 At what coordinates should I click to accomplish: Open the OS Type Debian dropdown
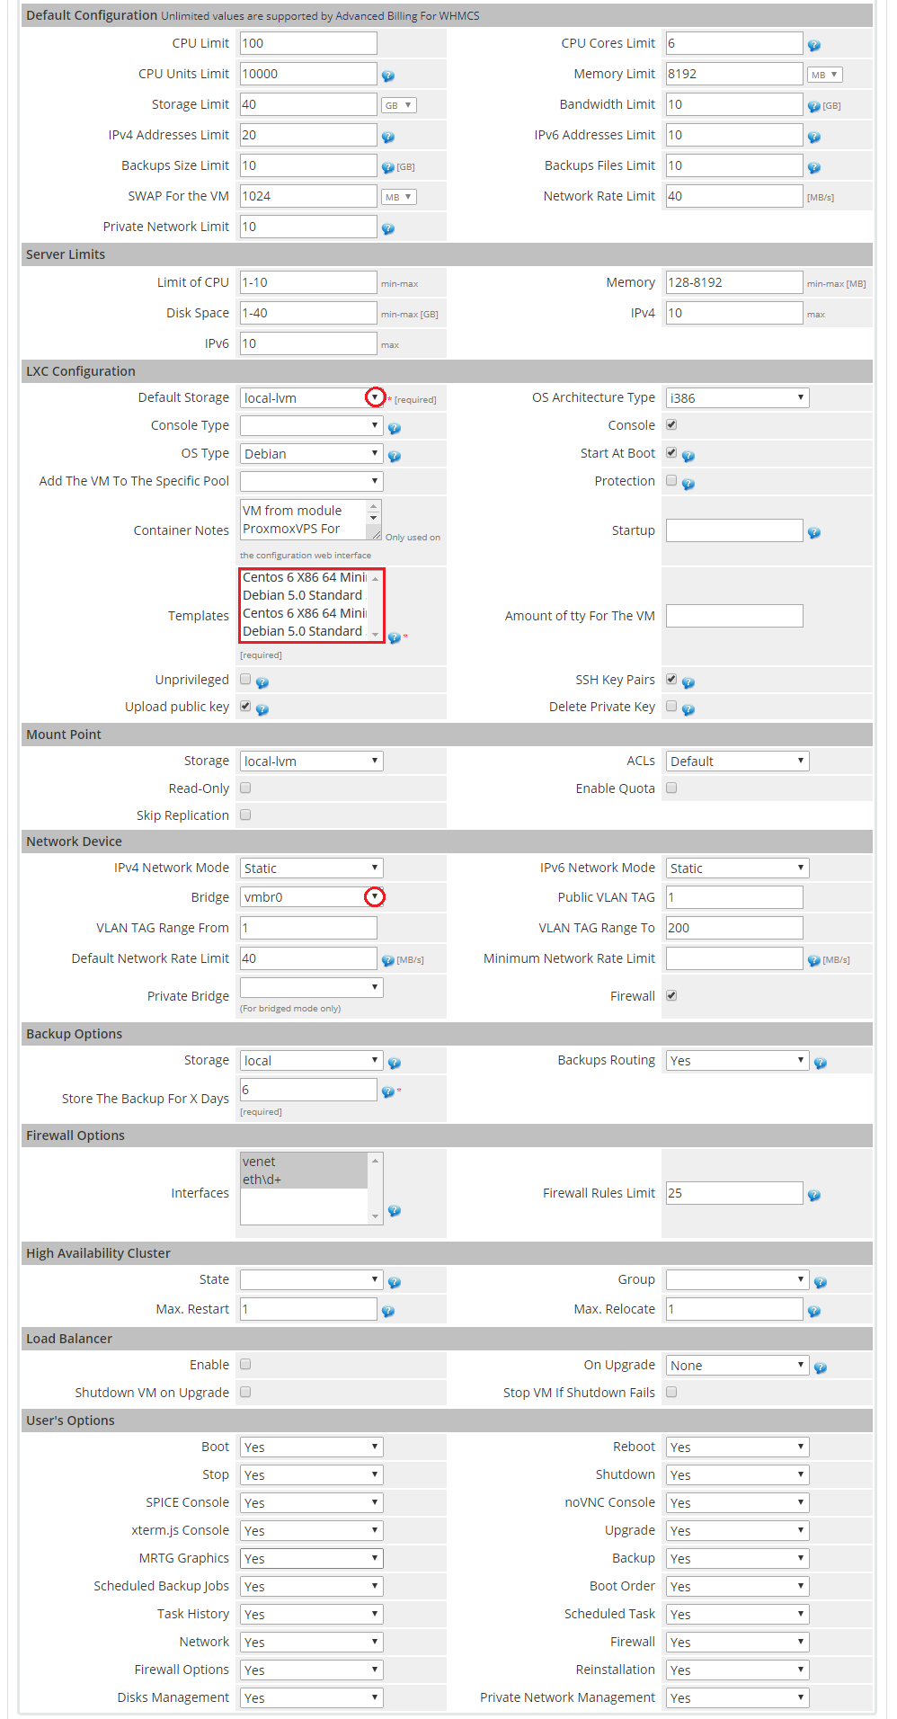coord(311,453)
